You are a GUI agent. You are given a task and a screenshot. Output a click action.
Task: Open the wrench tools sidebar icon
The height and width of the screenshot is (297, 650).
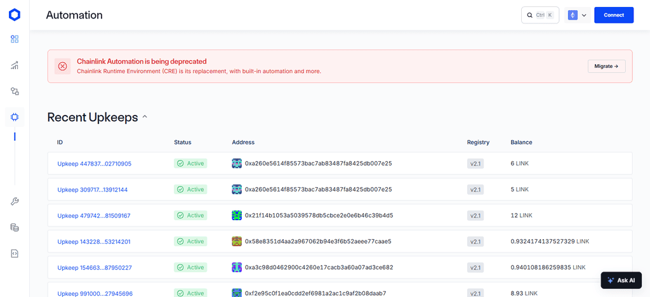coord(15,202)
